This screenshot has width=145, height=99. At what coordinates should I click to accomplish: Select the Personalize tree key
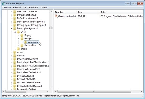coord(30,46)
